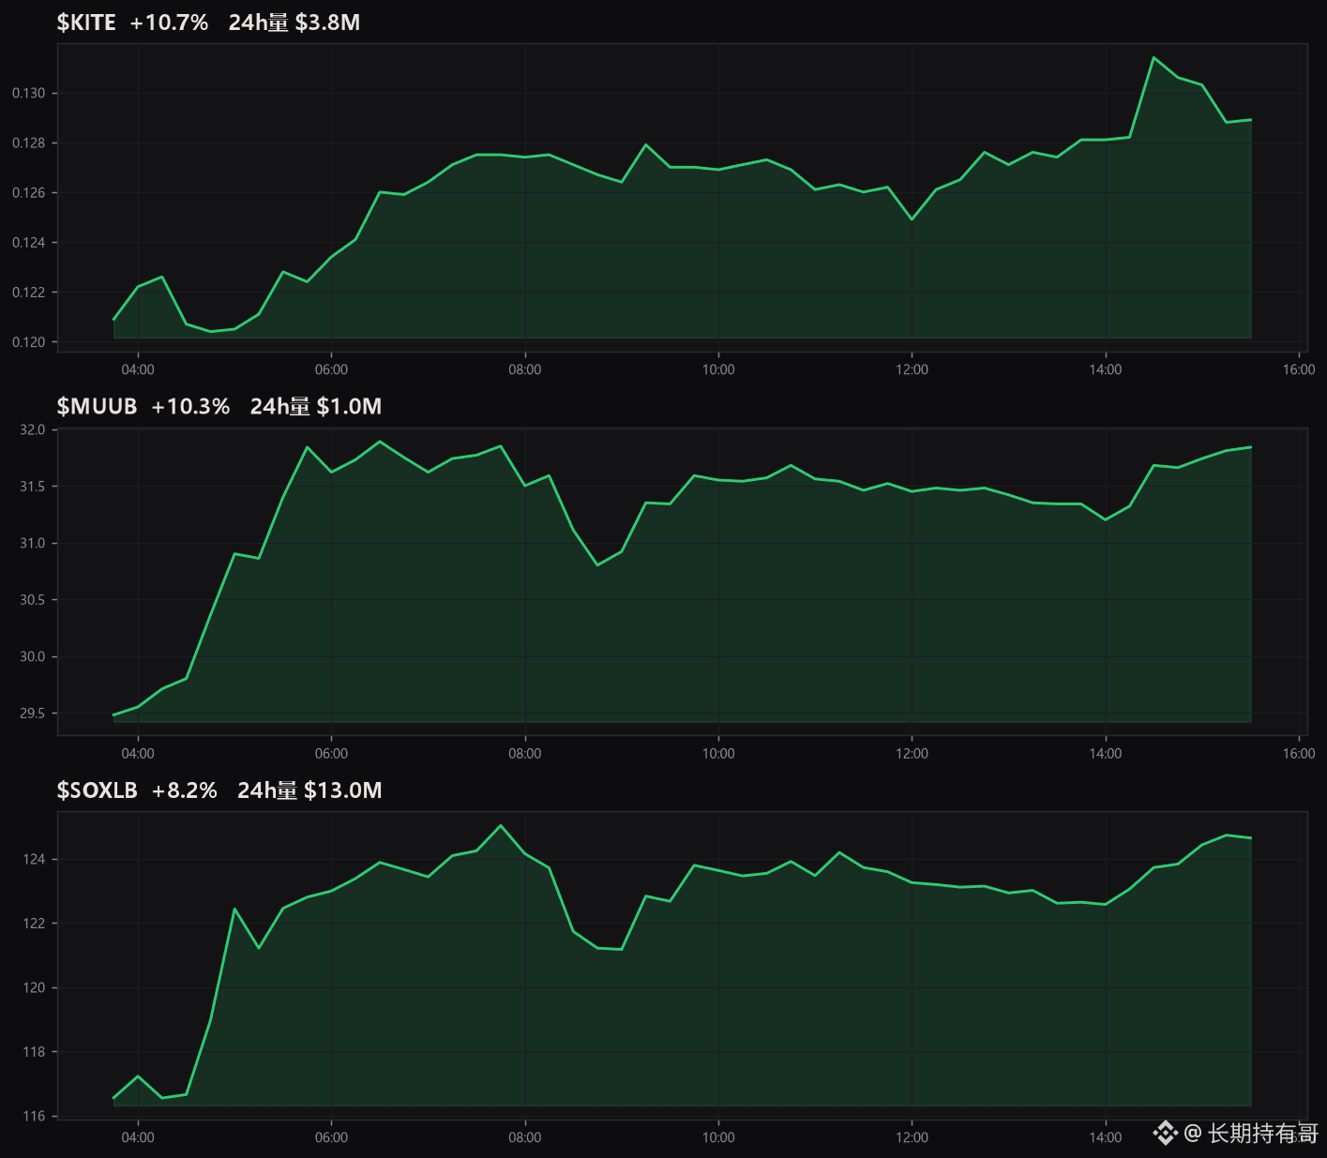Image resolution: width=1327 pixels, height=1158 pixels.
Task: Click the 0.130 price axis label
Action: 28,93
